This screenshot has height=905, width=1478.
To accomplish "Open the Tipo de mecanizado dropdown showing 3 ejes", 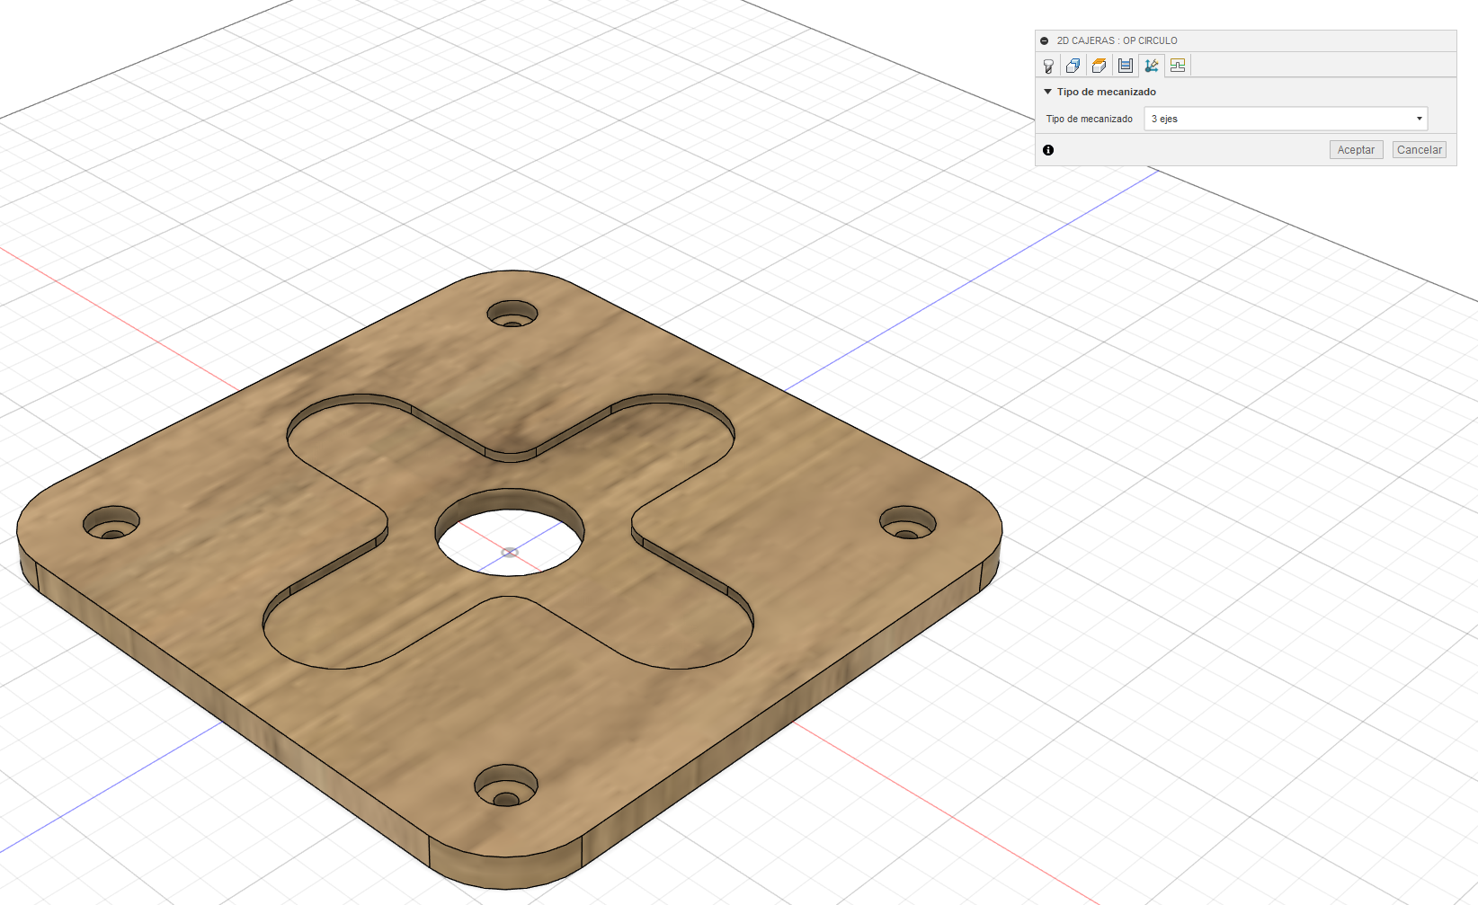I will 1286,119.
